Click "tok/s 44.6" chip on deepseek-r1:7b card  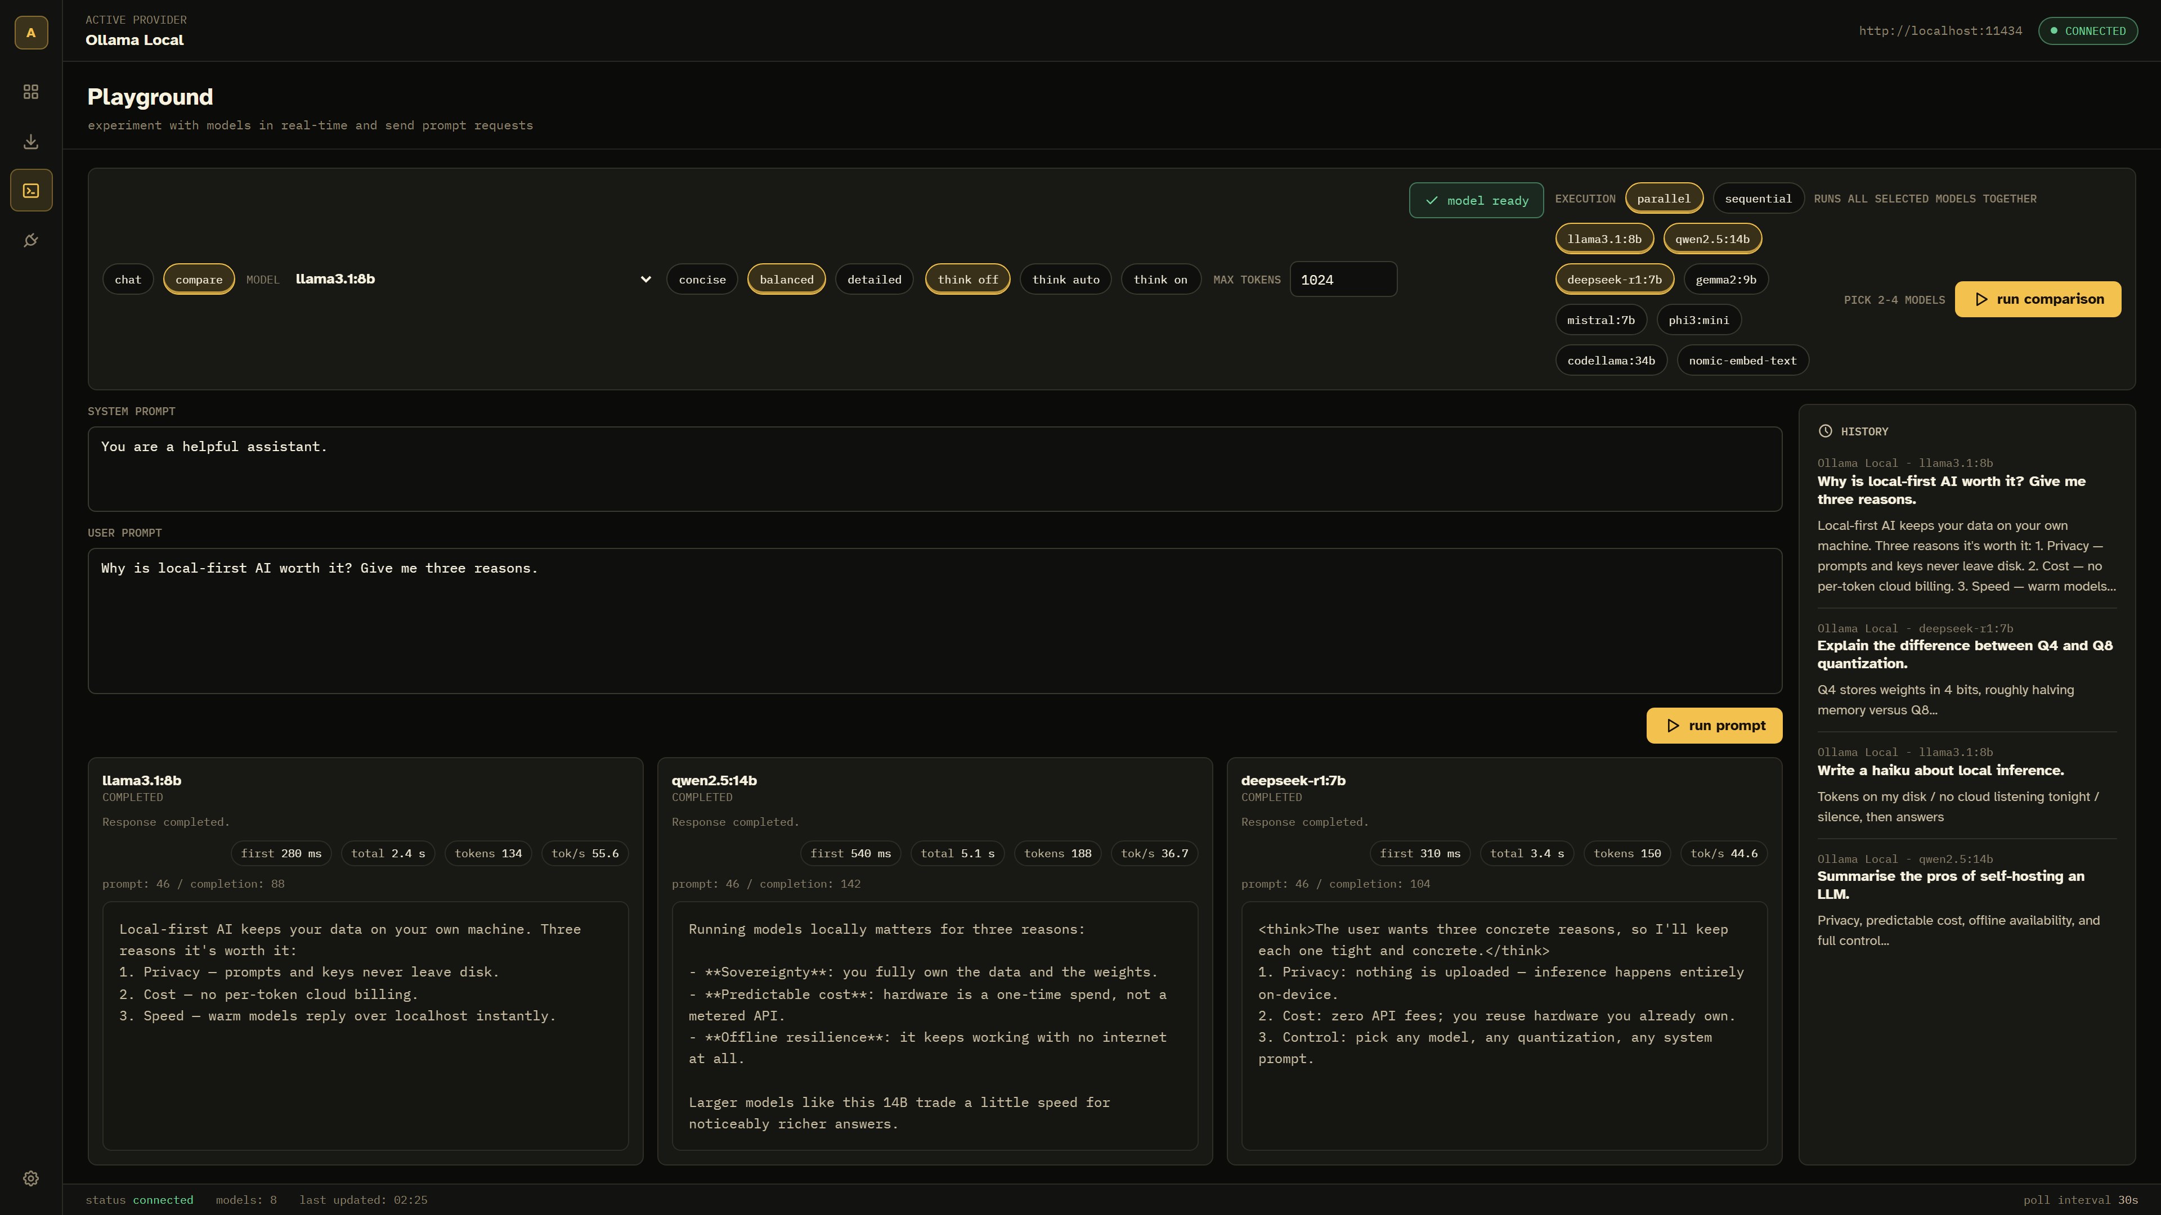tap(1724, 854)
